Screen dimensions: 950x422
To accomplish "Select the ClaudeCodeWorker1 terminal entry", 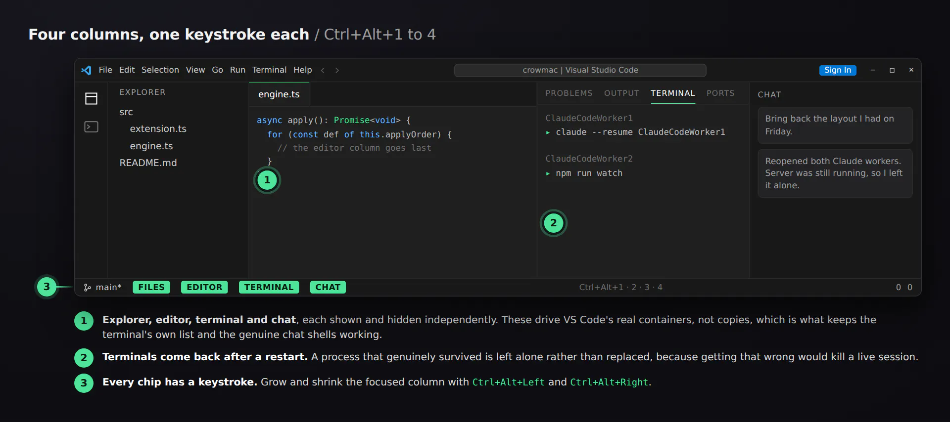I will click(589, 118).
